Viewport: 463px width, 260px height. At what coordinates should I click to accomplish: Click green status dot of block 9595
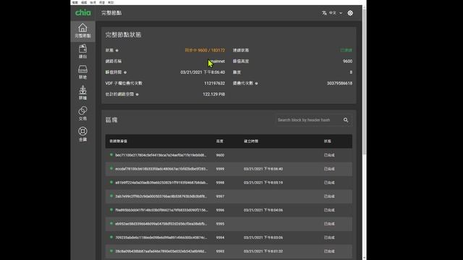pyautogui.click(x=111, y=223)
